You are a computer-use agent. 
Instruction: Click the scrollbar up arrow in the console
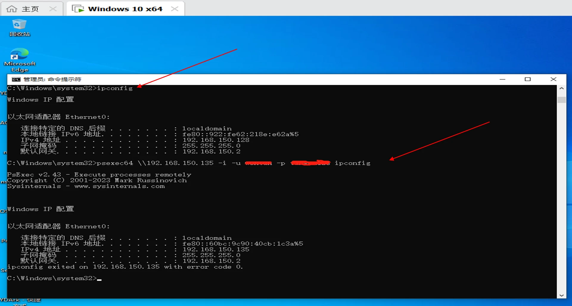[x=562, y=88]
